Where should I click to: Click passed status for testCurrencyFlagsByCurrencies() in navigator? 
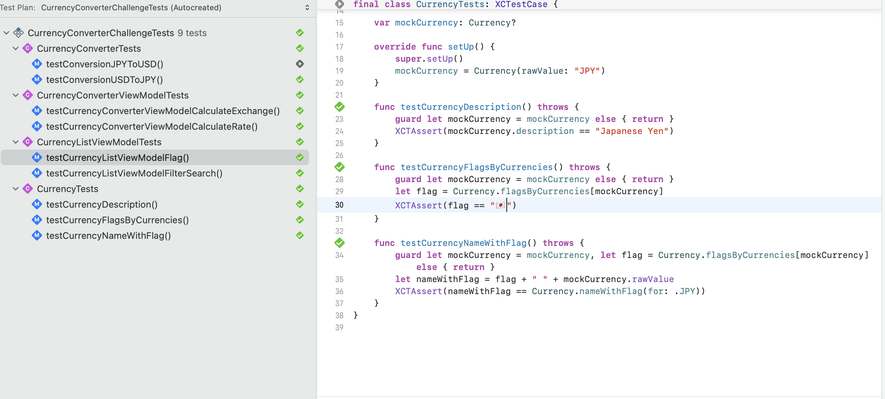[300, 220]
